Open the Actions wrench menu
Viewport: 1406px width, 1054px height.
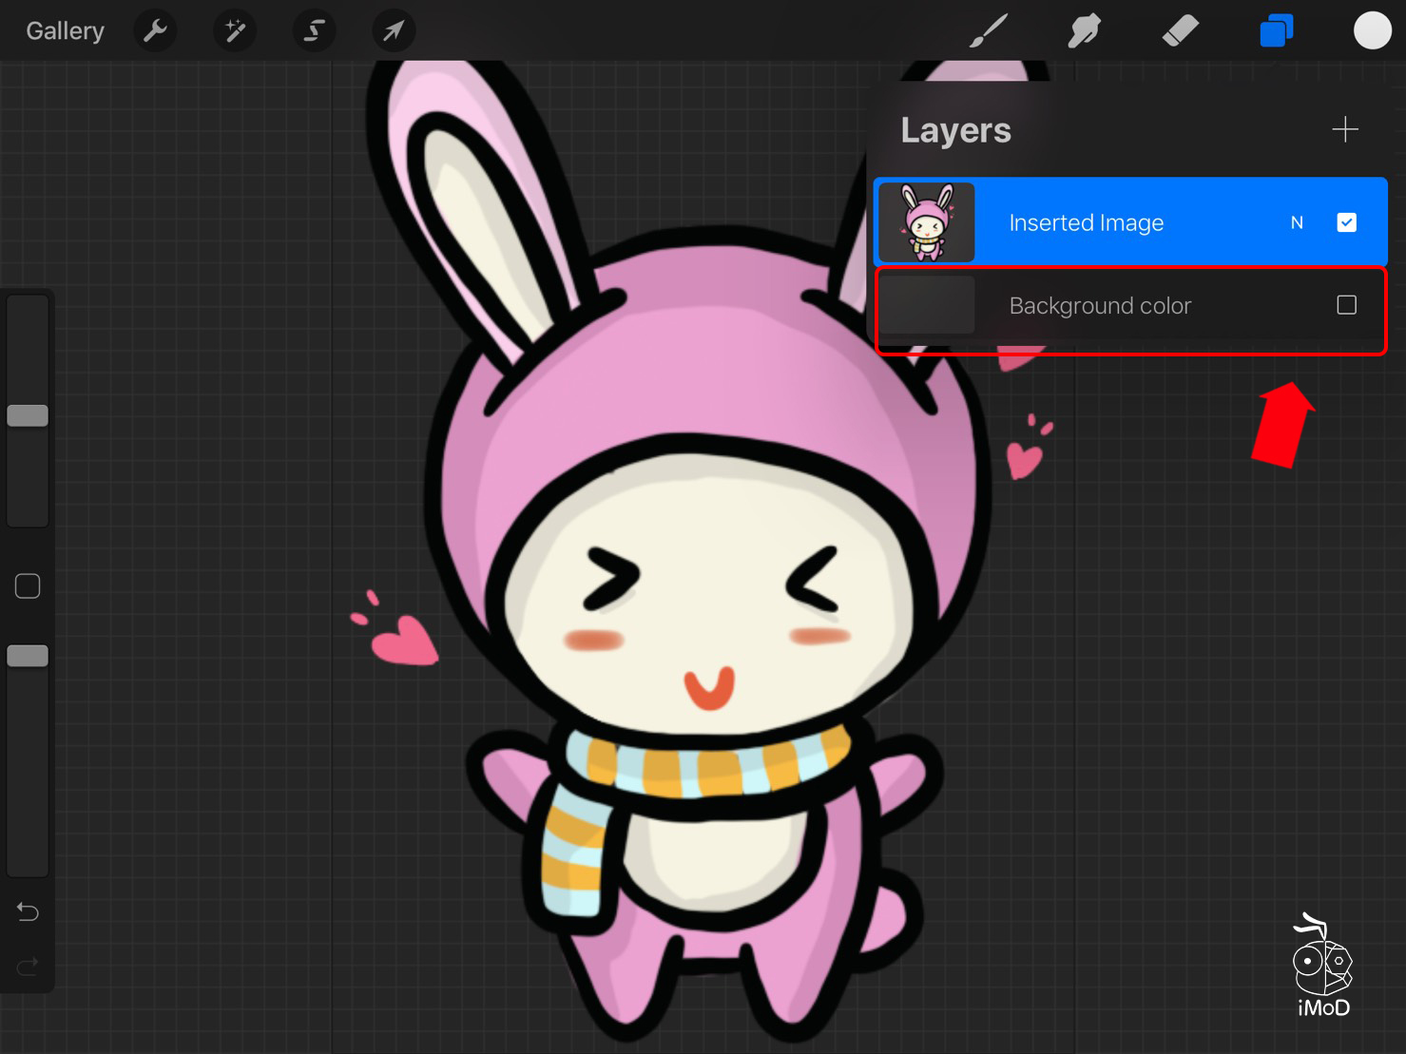click(x=155, y=31)
